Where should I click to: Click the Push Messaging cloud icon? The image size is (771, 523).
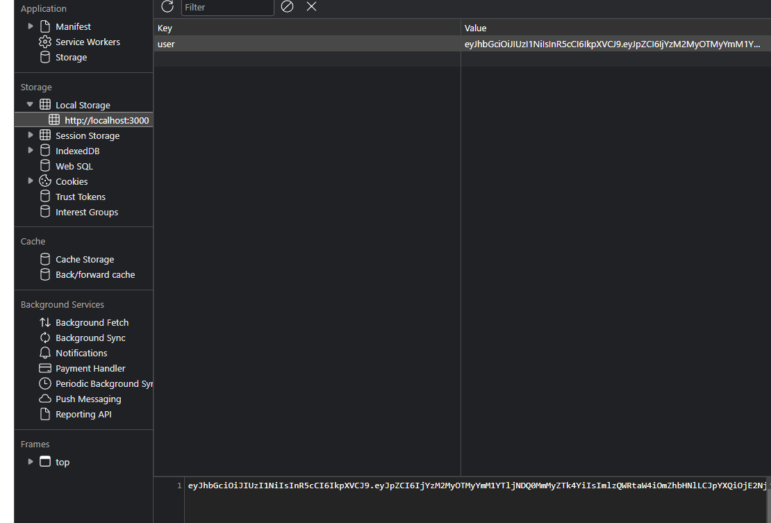[44, 399]
